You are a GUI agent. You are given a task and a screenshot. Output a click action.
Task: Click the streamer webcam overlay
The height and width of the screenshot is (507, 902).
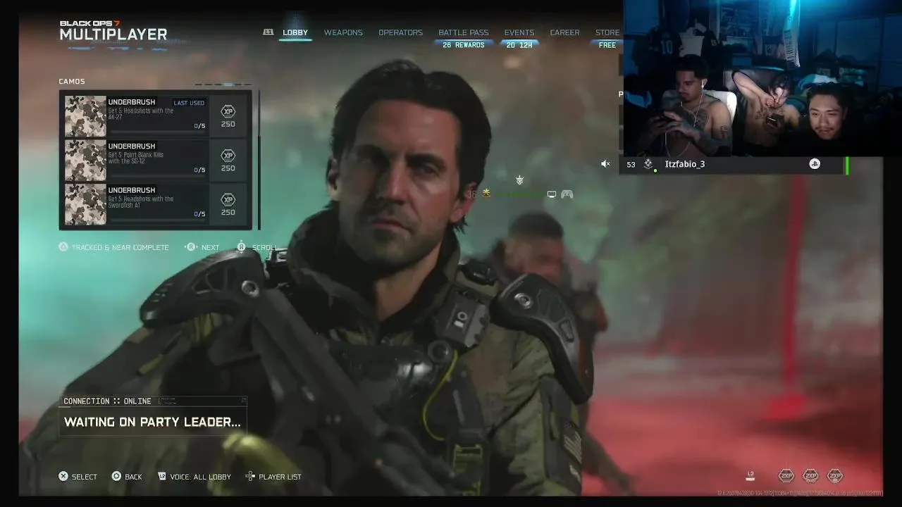click(762, 78)
